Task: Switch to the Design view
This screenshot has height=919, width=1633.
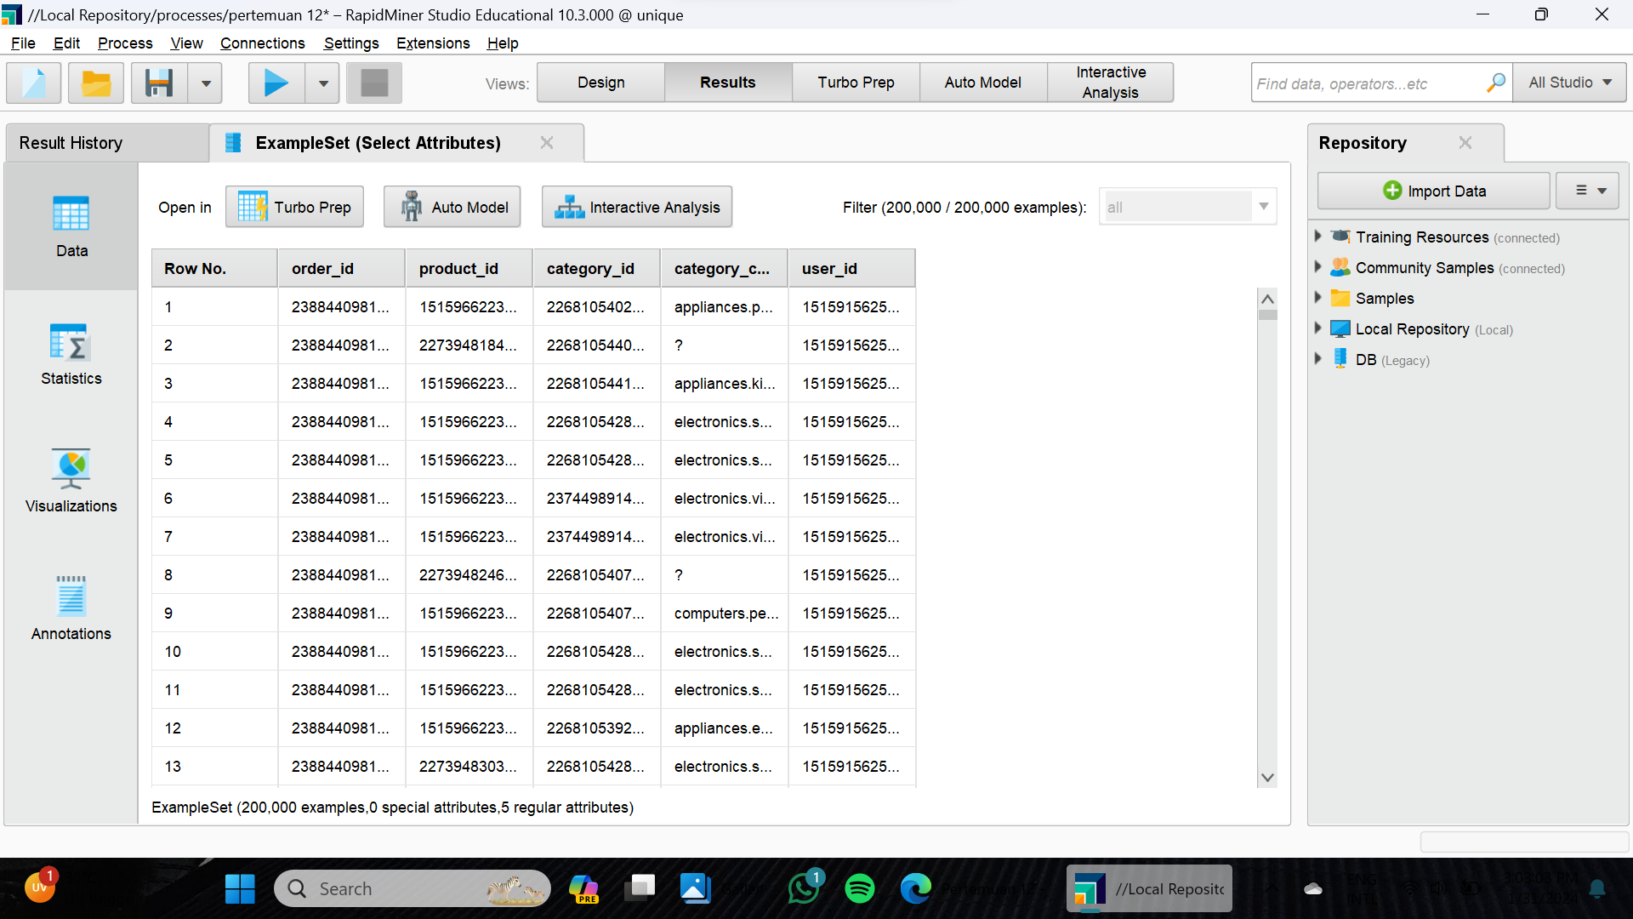Action: (x=600, y=83)
